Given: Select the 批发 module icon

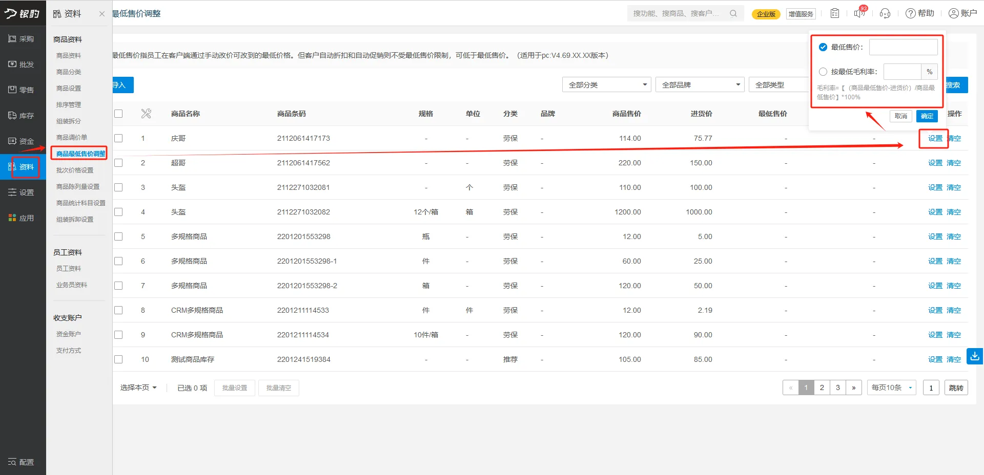Looking at the screenshot, I should pyautogui.click(x=23, y=64).
